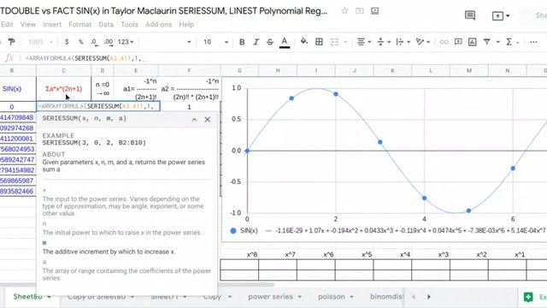This screenshot has width=547, height=308.
Task: Open the comments history icon
Action: tap(470, 15)
